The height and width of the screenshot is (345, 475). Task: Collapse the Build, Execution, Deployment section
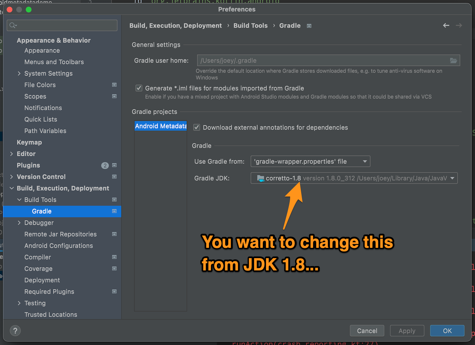pyautogui.click(x=11, y=188)
